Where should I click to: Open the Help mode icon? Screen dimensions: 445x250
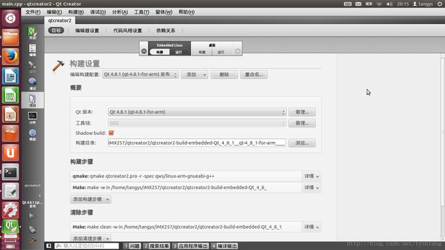pos(32,134)
